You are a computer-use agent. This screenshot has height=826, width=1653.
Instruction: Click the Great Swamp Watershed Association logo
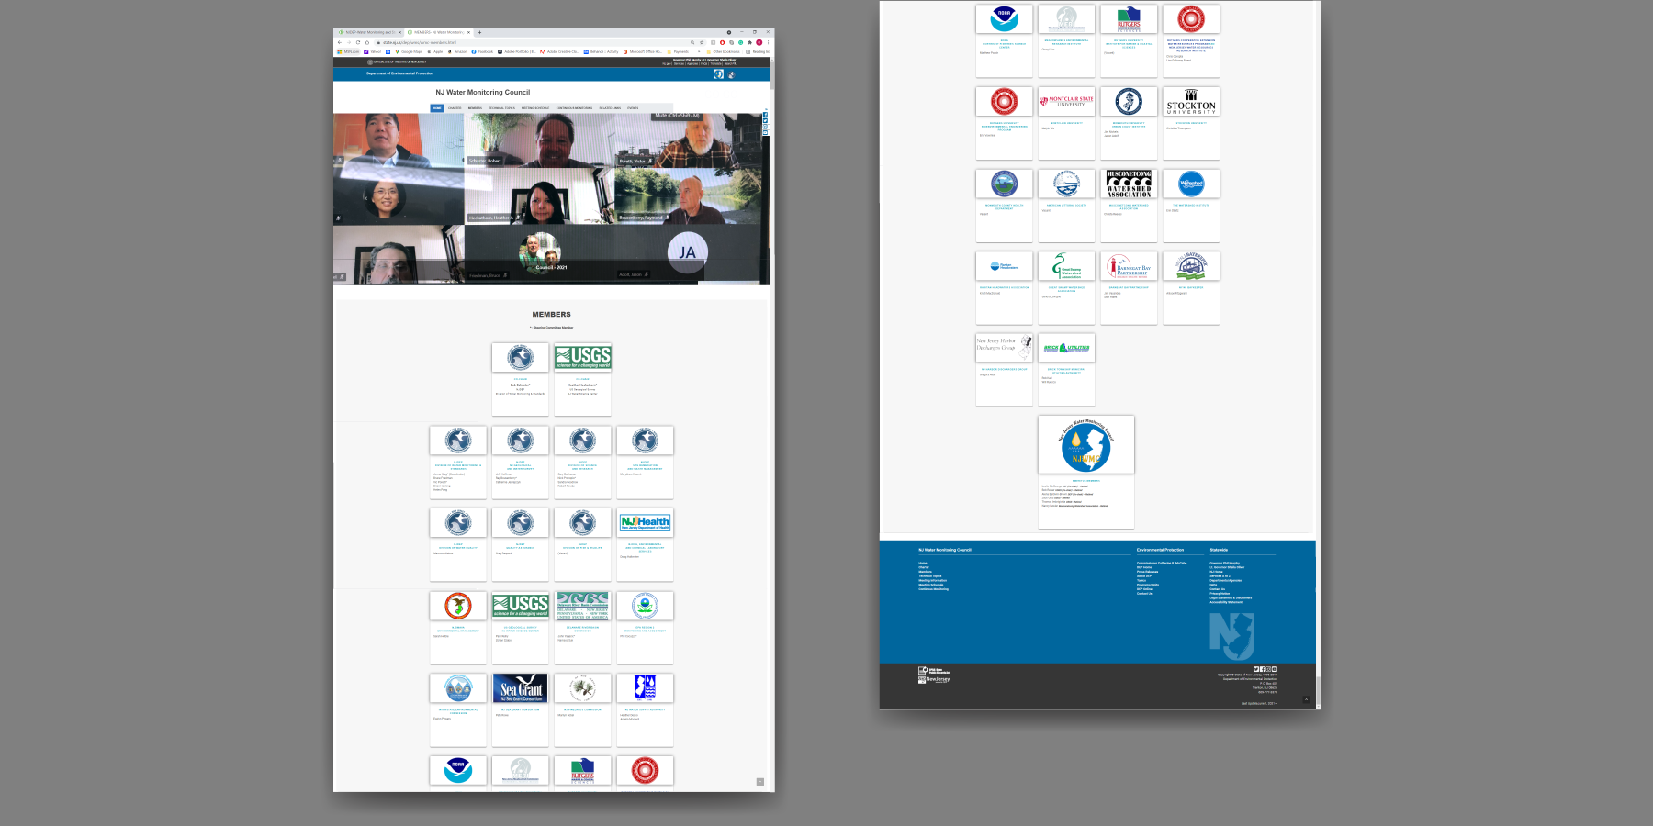click(x=1066, y=266)
